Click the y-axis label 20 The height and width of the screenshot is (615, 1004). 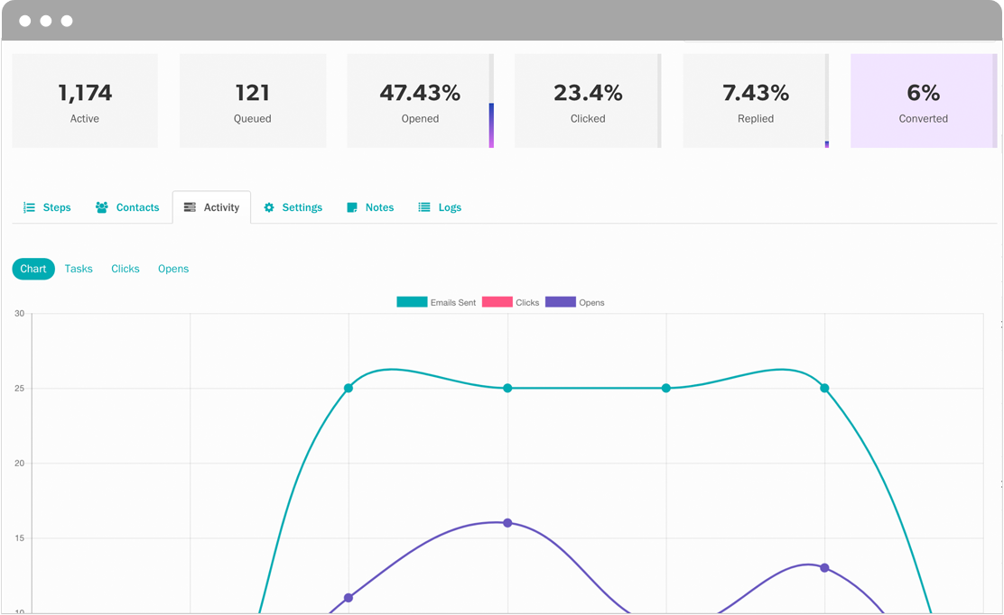(x=19, y=463)
